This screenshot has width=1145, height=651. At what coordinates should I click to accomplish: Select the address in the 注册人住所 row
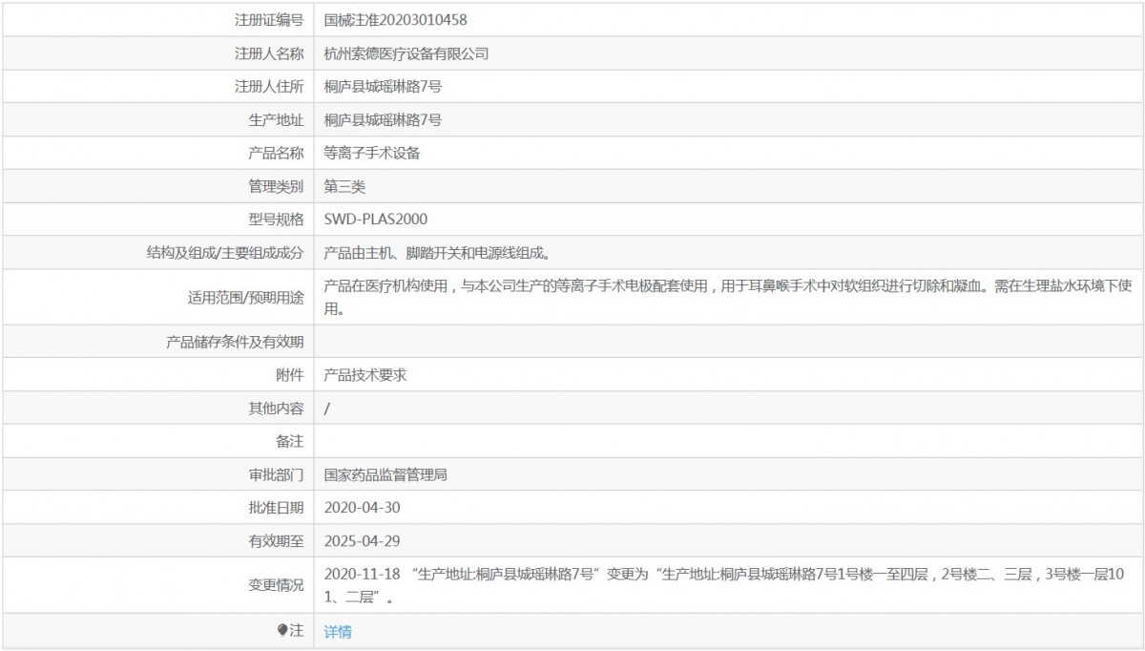coord(383,87)
